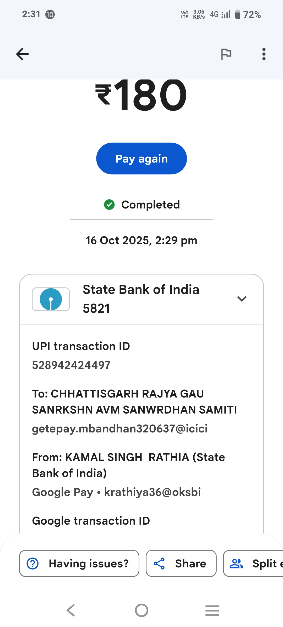Tap the green Completed checkmark icon
283x627 pixels.
(109, 205)
